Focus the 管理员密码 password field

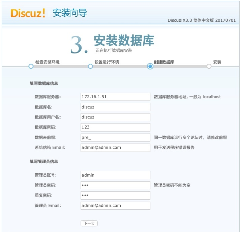click(x=115, y=185)
